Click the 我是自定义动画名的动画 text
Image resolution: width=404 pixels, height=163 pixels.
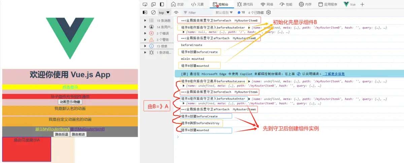coord(70,119)
